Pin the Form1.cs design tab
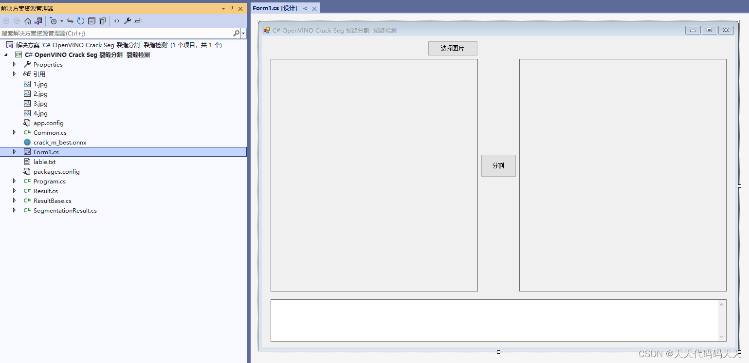This screenshot has width=749, height=363. coord(306,9)
